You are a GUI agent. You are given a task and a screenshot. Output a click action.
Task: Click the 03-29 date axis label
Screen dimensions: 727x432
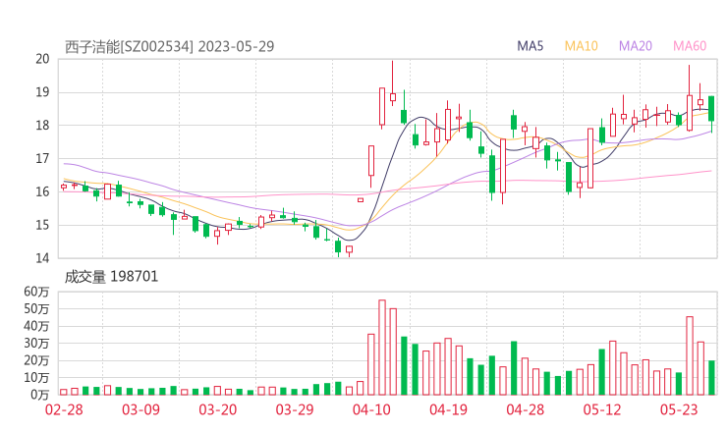[295, 409]
